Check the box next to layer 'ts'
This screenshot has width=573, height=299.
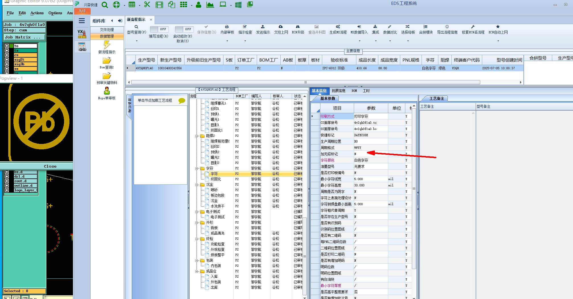[x=7, y=50]
